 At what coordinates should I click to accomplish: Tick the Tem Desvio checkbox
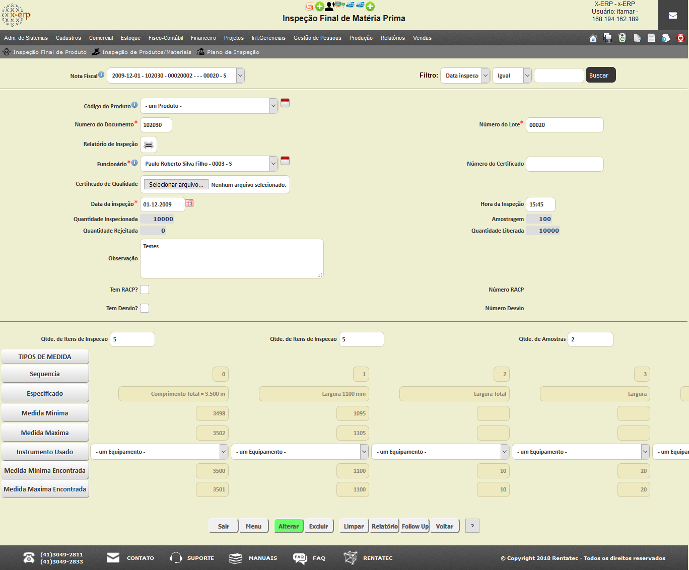pos(145,308)
